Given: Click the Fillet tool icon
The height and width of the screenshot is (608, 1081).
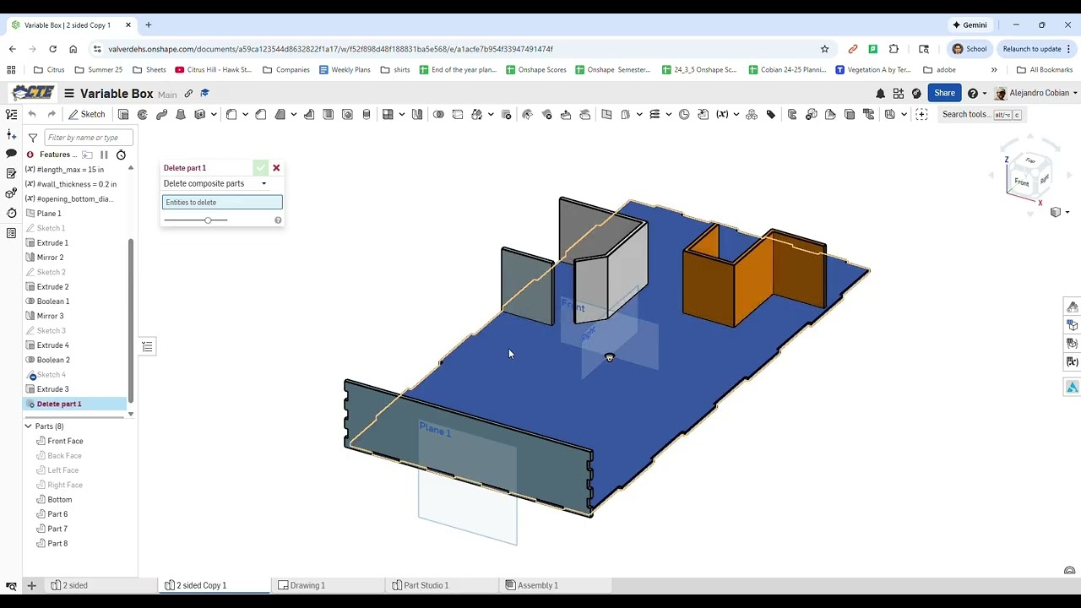Looking at the screenshot, I should pos(231,114).
